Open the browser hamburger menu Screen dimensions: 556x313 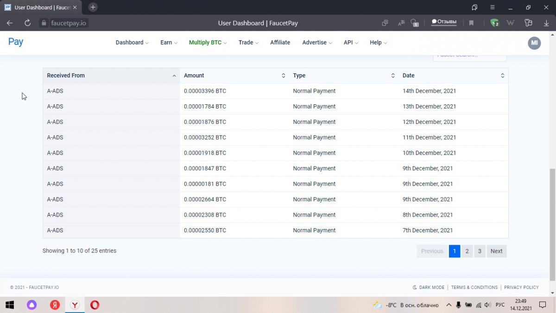493,7
